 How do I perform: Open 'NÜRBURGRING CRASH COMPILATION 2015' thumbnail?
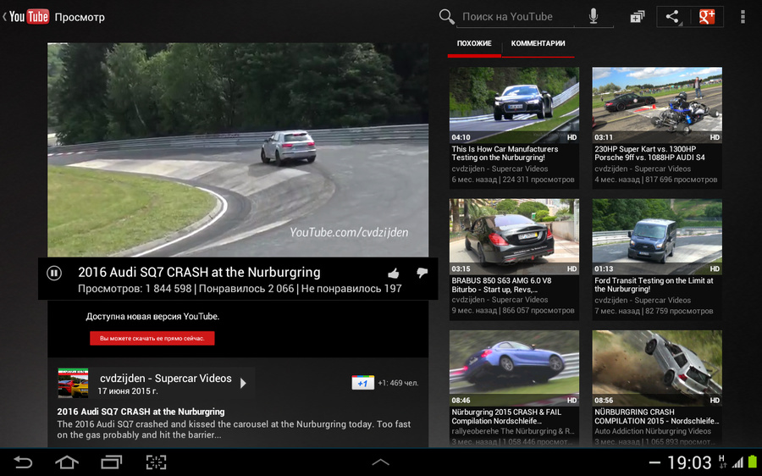[657, 368]
